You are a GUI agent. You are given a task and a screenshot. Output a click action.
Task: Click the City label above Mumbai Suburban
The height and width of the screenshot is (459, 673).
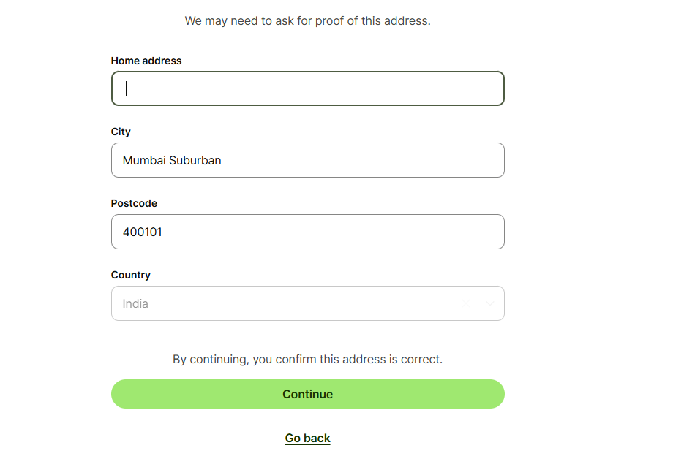[120, 132]
